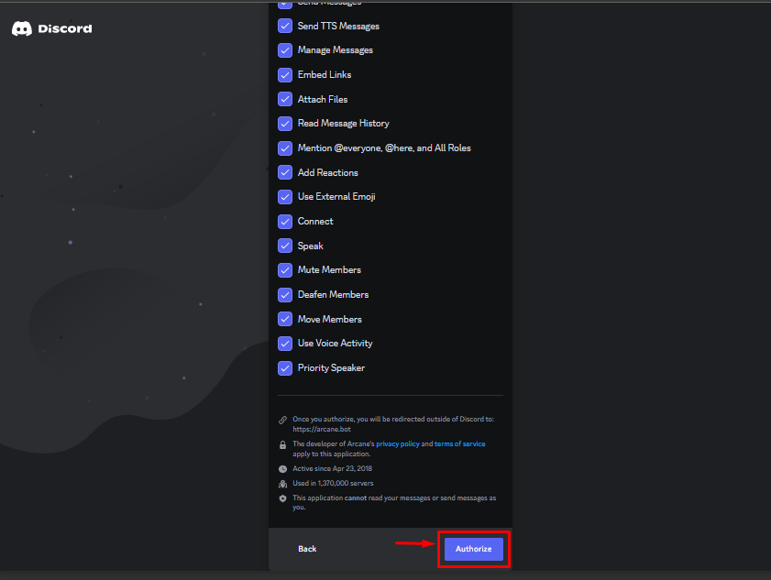Toggle Attach Files checkbox
This screenshot has width=771, height=580.
coord(285,99)
